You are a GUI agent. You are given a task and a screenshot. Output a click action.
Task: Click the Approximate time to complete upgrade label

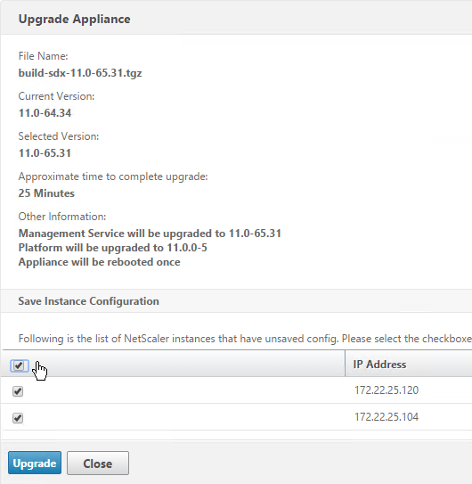(113, 176)
